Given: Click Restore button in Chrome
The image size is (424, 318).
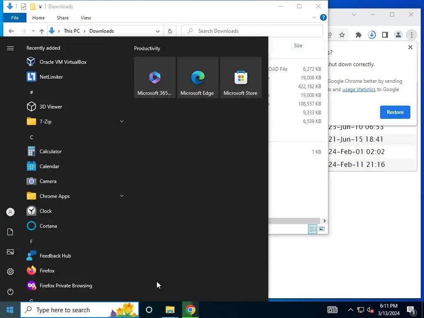Looking at the screenshot, I should (395, 112).
